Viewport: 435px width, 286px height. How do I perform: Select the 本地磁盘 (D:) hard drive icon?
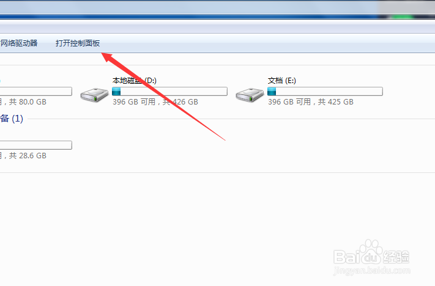[94, 95]
